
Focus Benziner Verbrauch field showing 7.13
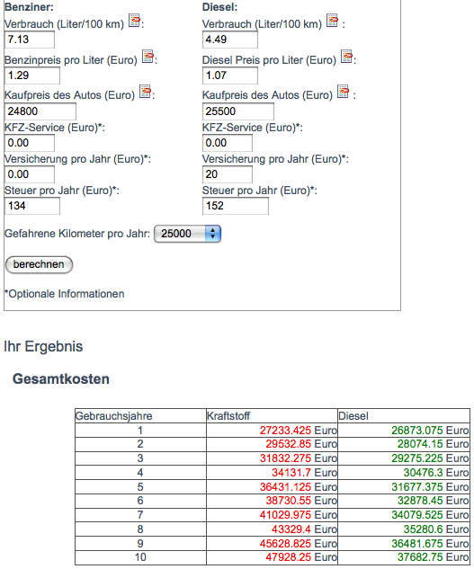30,40
